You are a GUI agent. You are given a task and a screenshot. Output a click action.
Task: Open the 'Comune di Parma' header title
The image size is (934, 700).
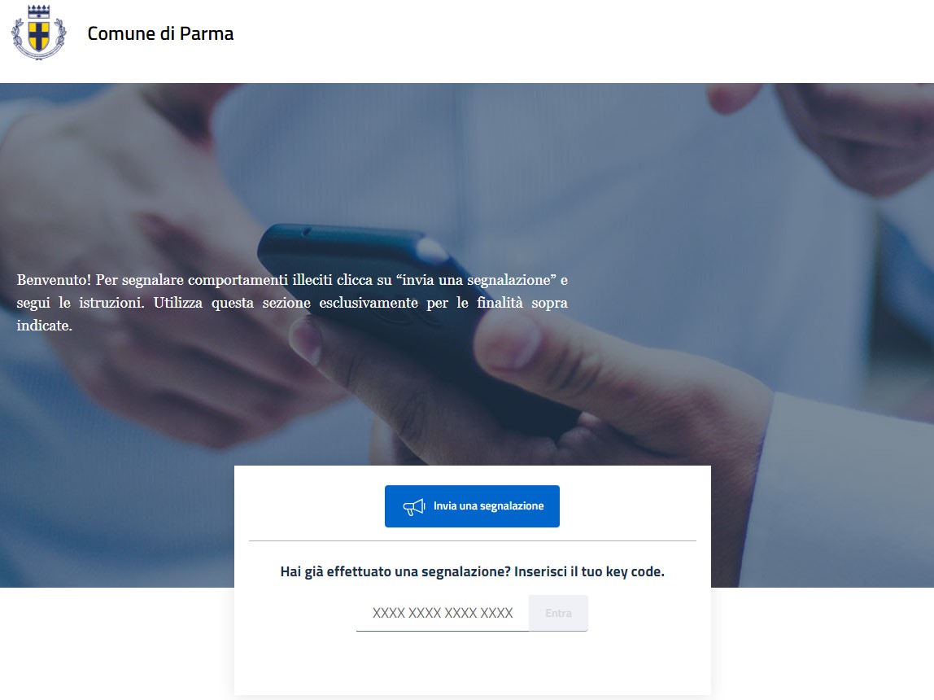(160, 33)
